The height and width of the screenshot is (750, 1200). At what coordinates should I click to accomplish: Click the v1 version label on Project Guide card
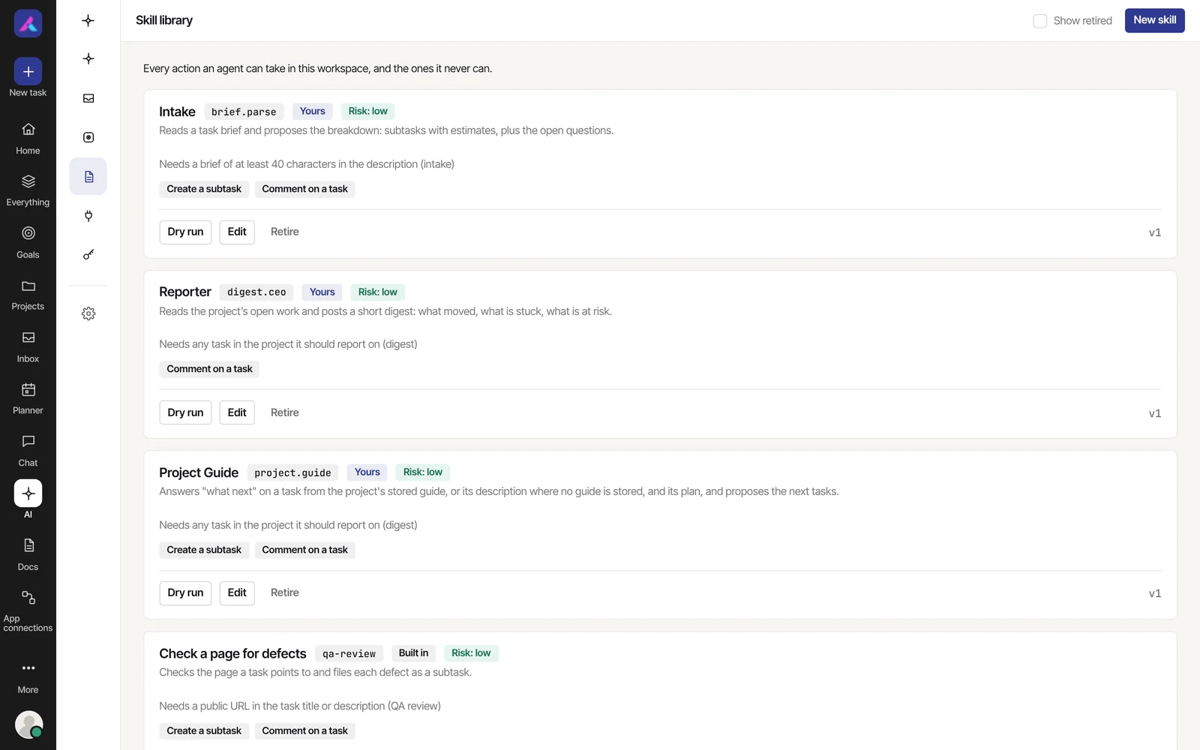pos(1155,593)
